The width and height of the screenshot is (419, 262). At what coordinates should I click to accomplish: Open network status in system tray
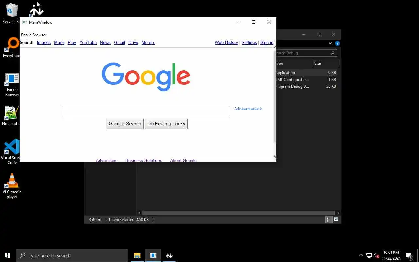369,255
